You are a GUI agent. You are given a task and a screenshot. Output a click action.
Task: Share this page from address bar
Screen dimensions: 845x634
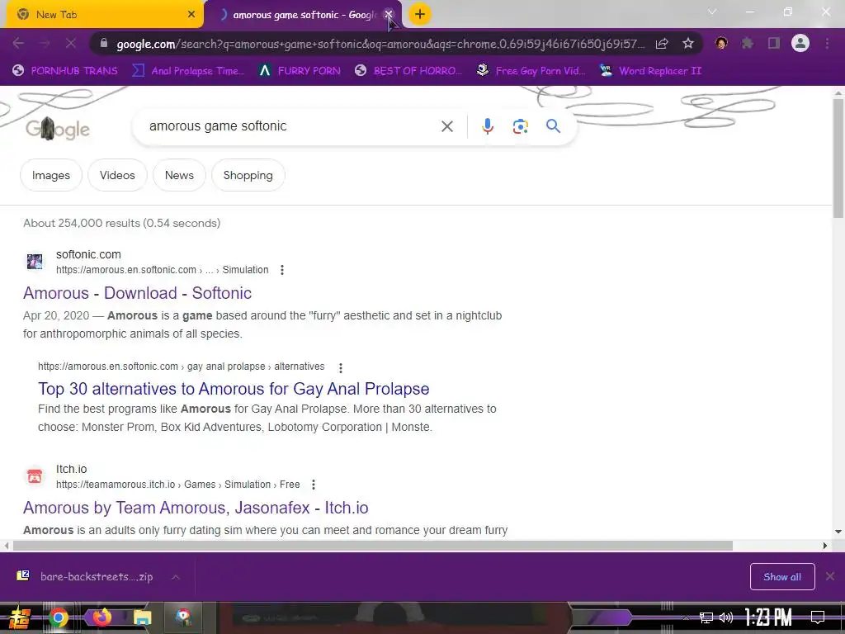click(662, 44)
